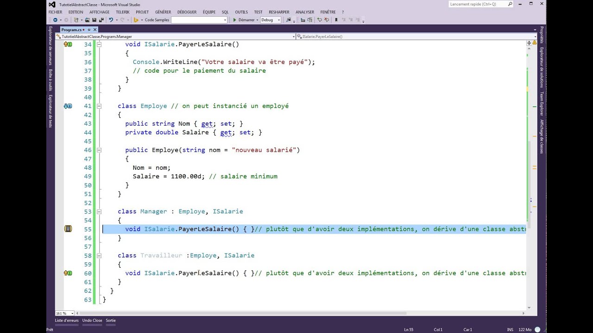This screenshot has height=333, width=593.
Task: Uncomment the selected lines icon
Action: [x=327, y=20]
